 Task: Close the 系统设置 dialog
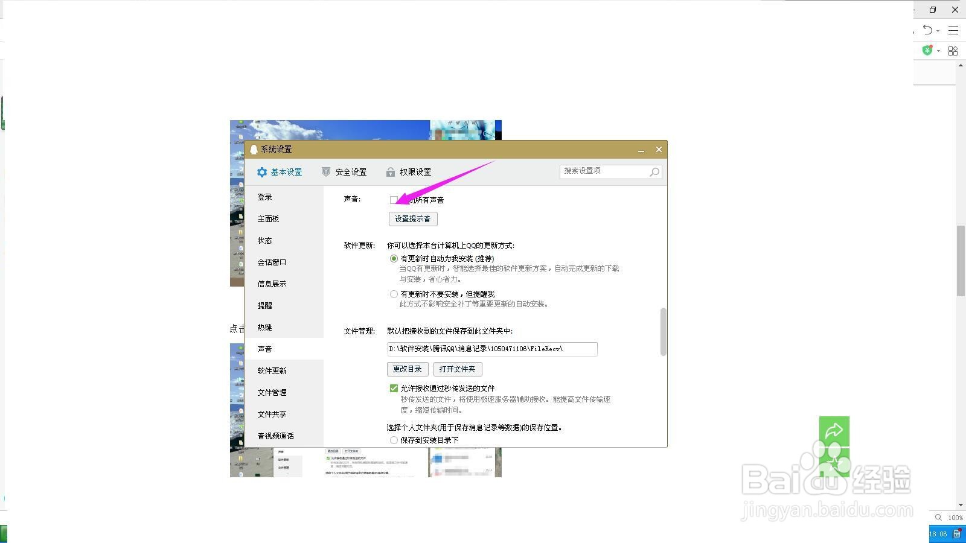click(659, 149)
